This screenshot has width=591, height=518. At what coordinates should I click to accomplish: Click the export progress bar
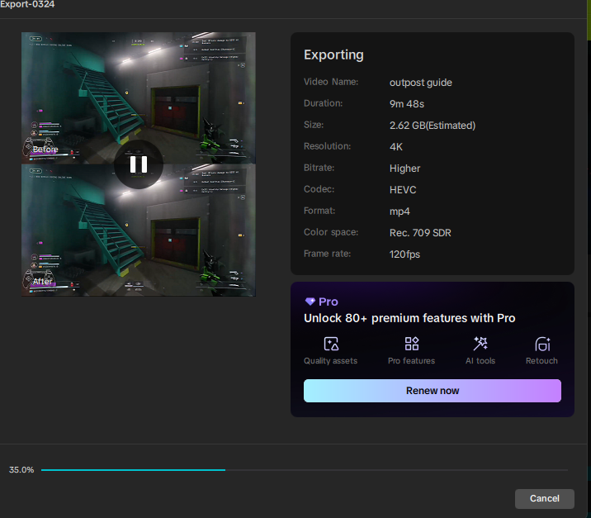[304, 470]
